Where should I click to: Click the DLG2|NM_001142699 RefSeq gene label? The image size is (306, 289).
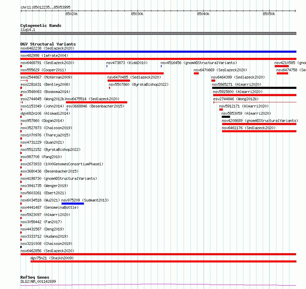(38, 281)
